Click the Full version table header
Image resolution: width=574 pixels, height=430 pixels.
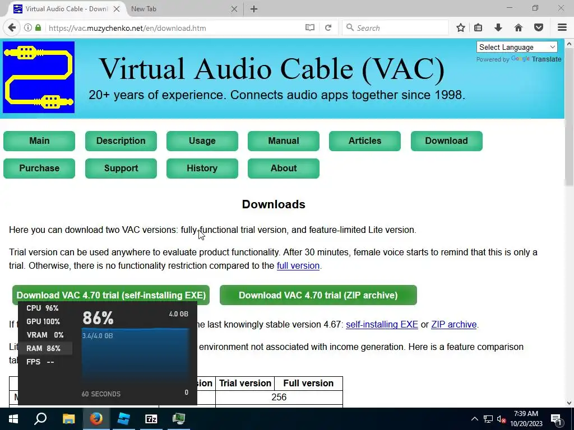pyautogui.click(x=308, y=383)
